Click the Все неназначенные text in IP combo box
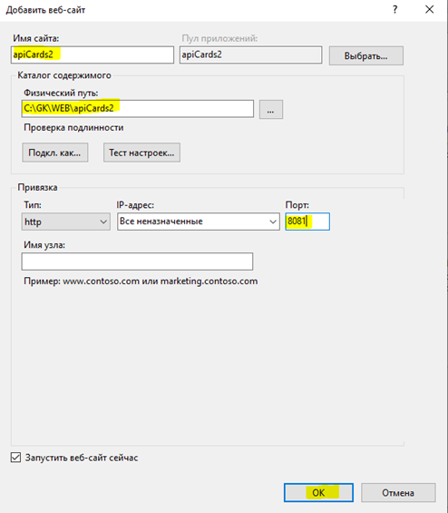 pos(161,222)
